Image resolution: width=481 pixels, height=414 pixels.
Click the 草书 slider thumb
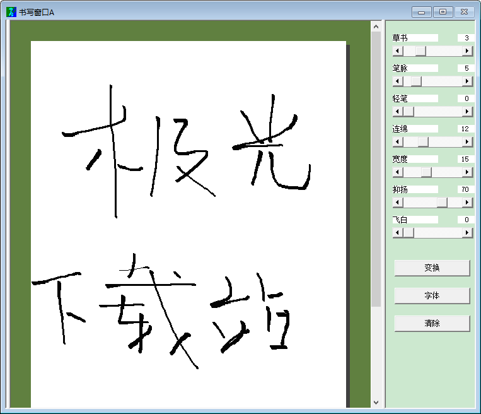pyautogui.click(x=420, y=51)
